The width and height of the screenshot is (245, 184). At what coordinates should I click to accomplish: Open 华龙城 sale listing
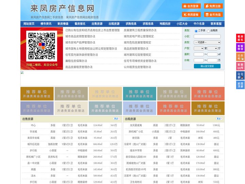click(33, 132)
